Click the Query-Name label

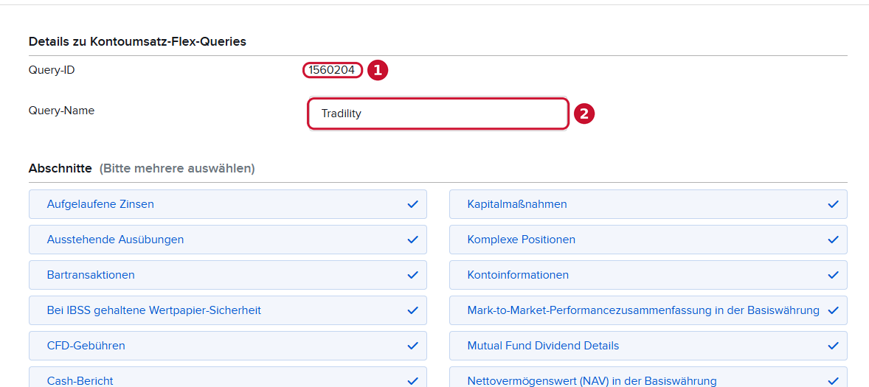(61, 111)
